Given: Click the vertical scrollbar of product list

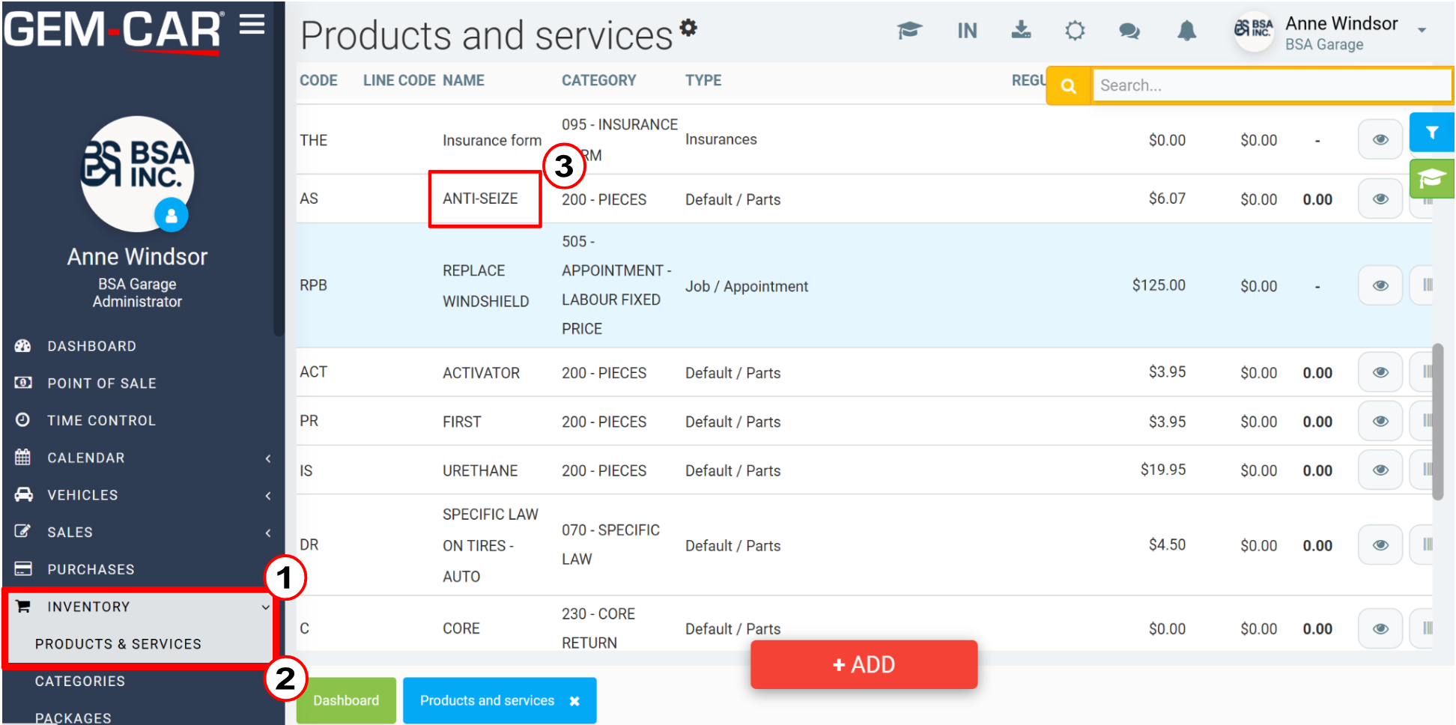Looking at the screenshot, I should (1437, 422).
